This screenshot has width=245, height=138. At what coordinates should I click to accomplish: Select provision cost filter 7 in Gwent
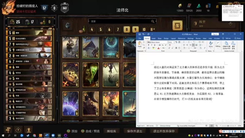[118, 29]
